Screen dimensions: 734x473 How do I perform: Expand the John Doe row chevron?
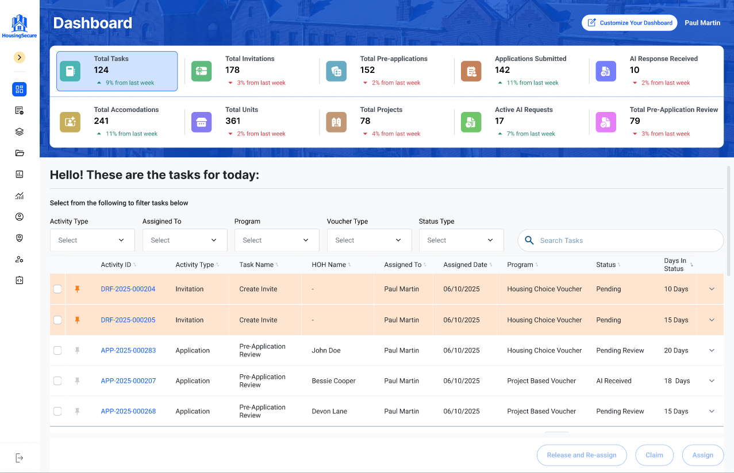(712, 350)
